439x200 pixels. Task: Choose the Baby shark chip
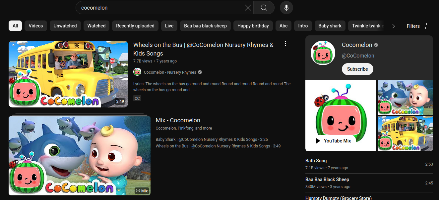tap(330, 26)
